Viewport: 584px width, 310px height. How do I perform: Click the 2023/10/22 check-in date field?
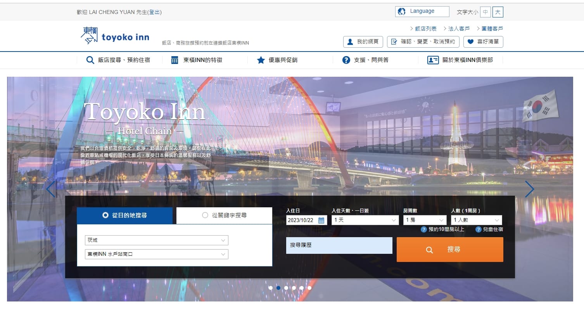[307, 220]
